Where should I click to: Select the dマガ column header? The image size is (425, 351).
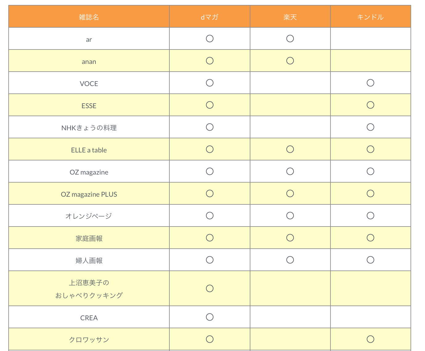[x=210, y=17]
